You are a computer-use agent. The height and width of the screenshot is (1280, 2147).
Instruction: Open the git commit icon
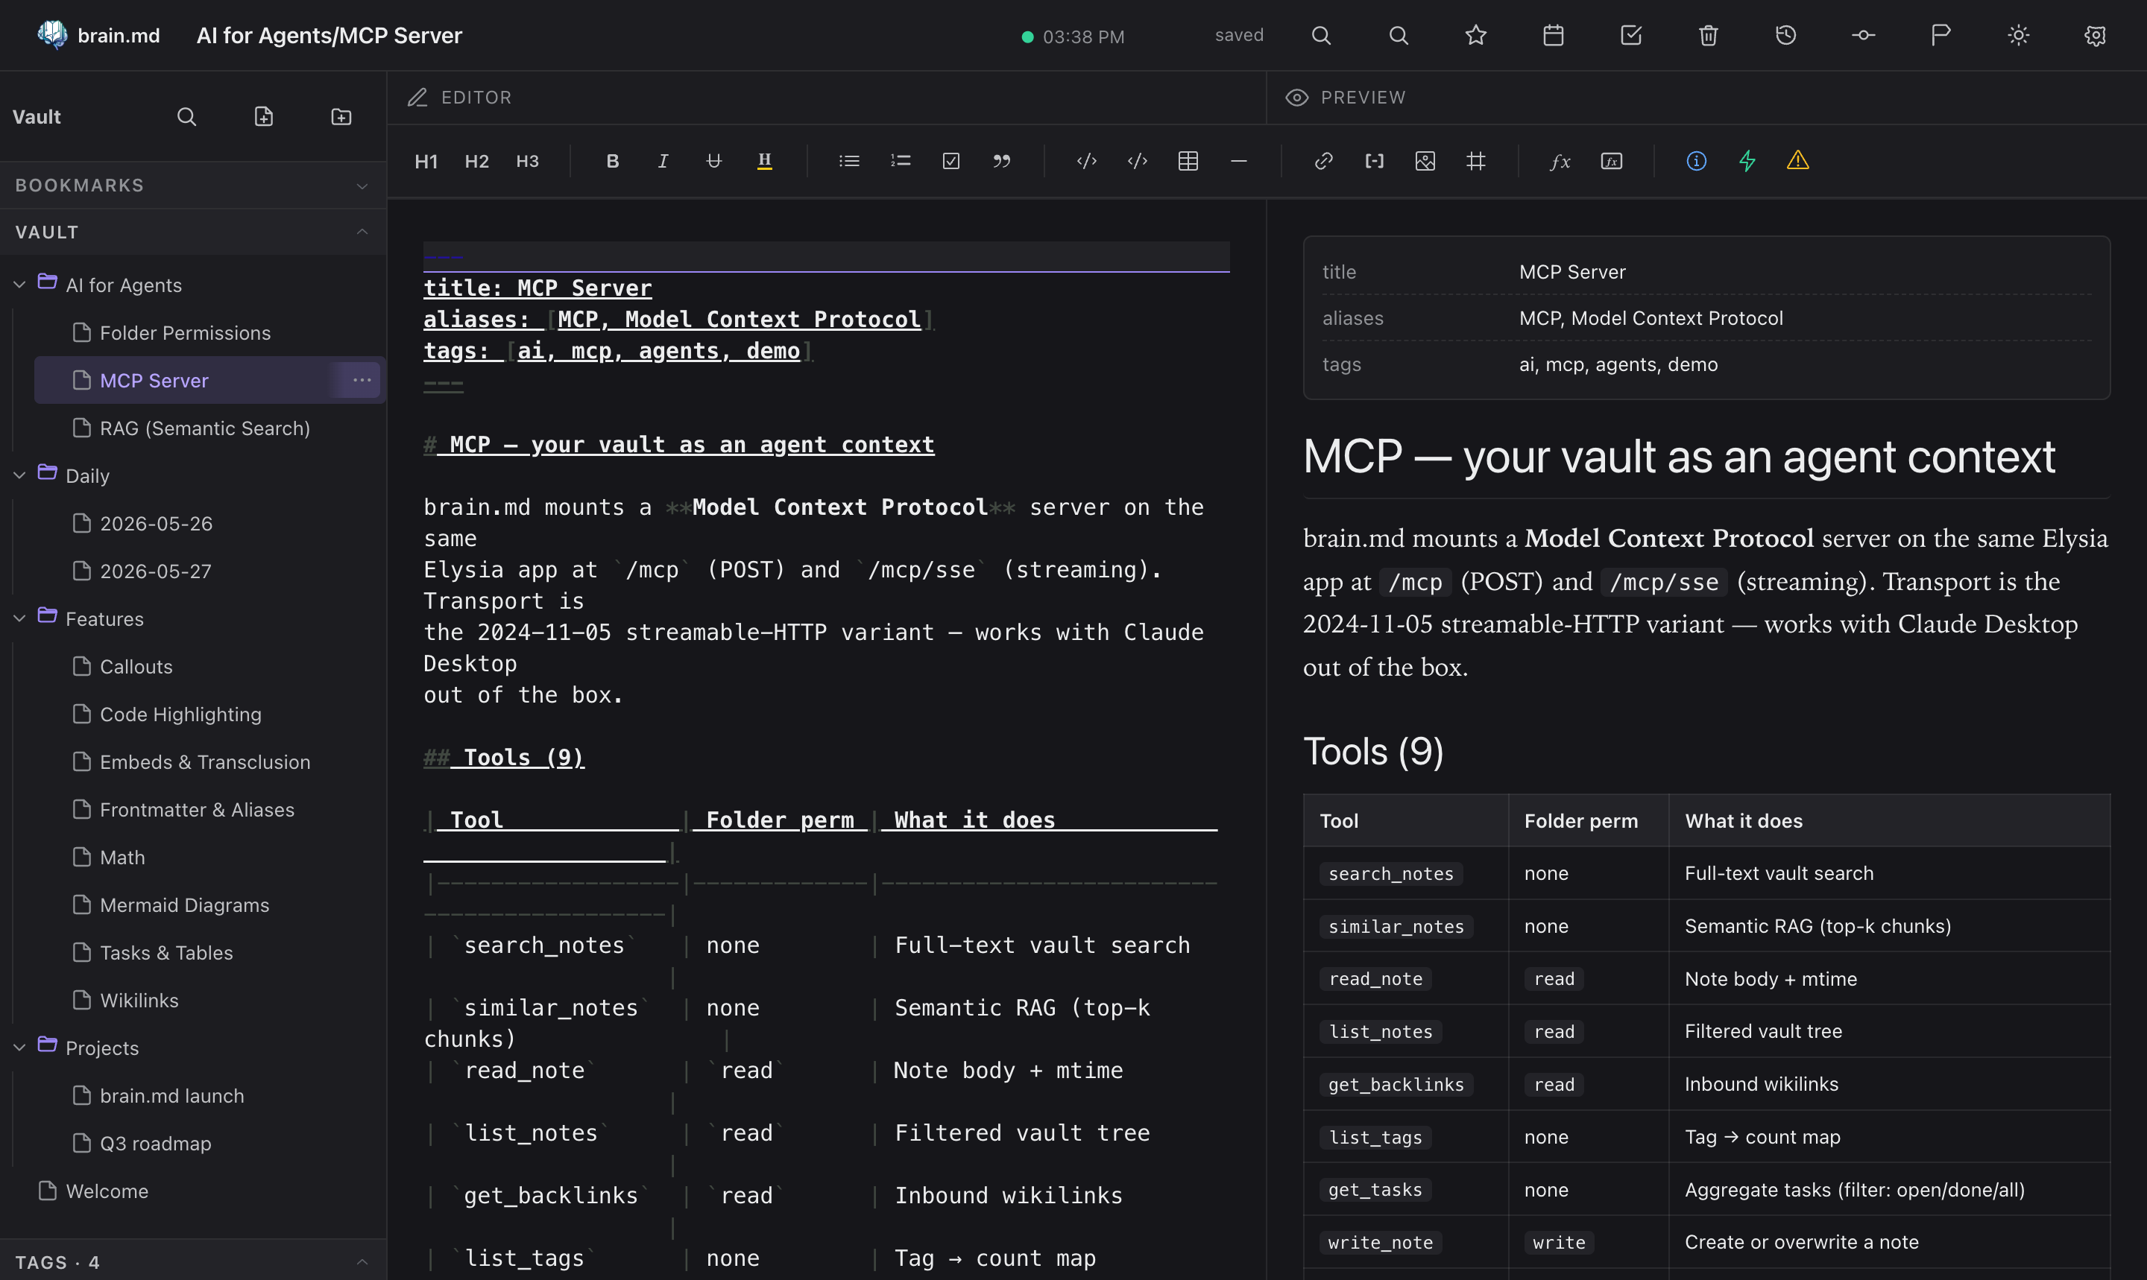click(x=1863, y=35)
